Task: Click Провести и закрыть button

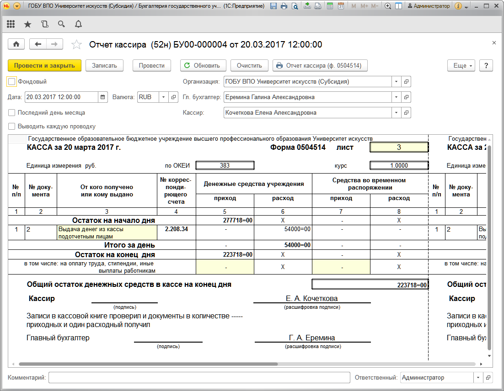Action: (44, 65)
